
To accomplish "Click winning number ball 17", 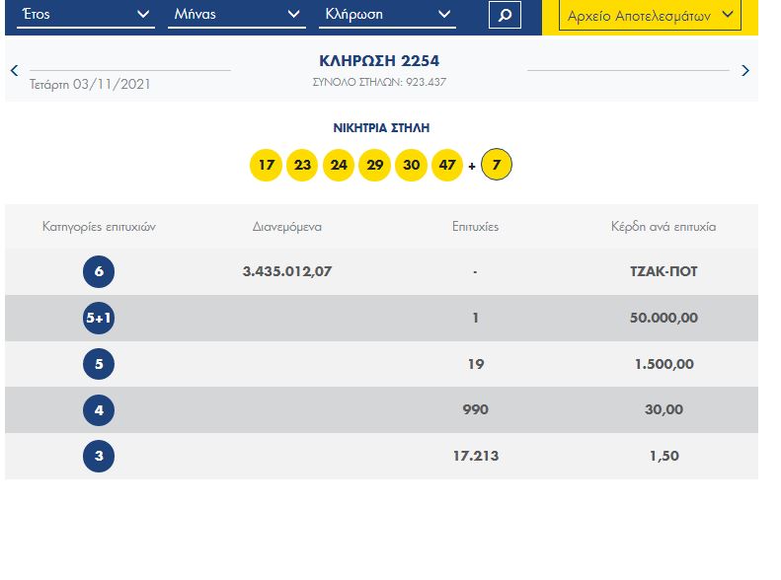I will [x=266, y=165].
